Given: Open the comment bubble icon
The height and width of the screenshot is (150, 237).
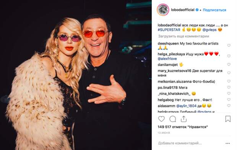Looking at the screenshot, I should [x=173, y=119].
